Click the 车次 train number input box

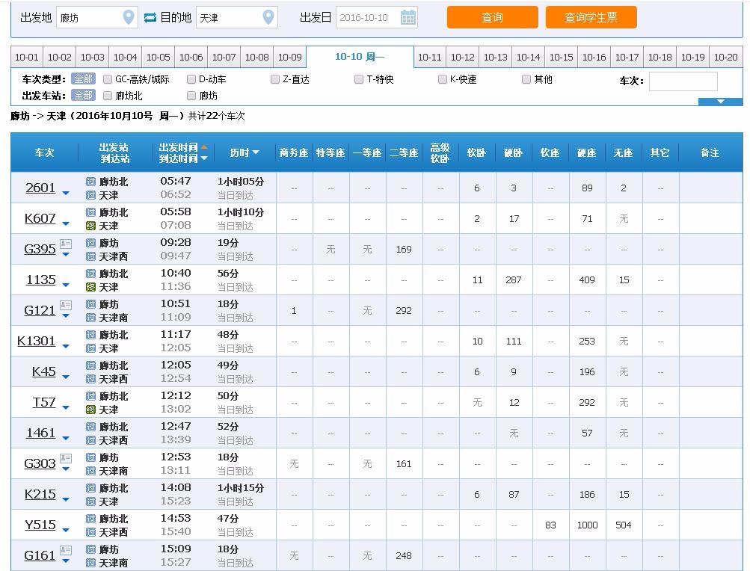click(x=683, y=81)
